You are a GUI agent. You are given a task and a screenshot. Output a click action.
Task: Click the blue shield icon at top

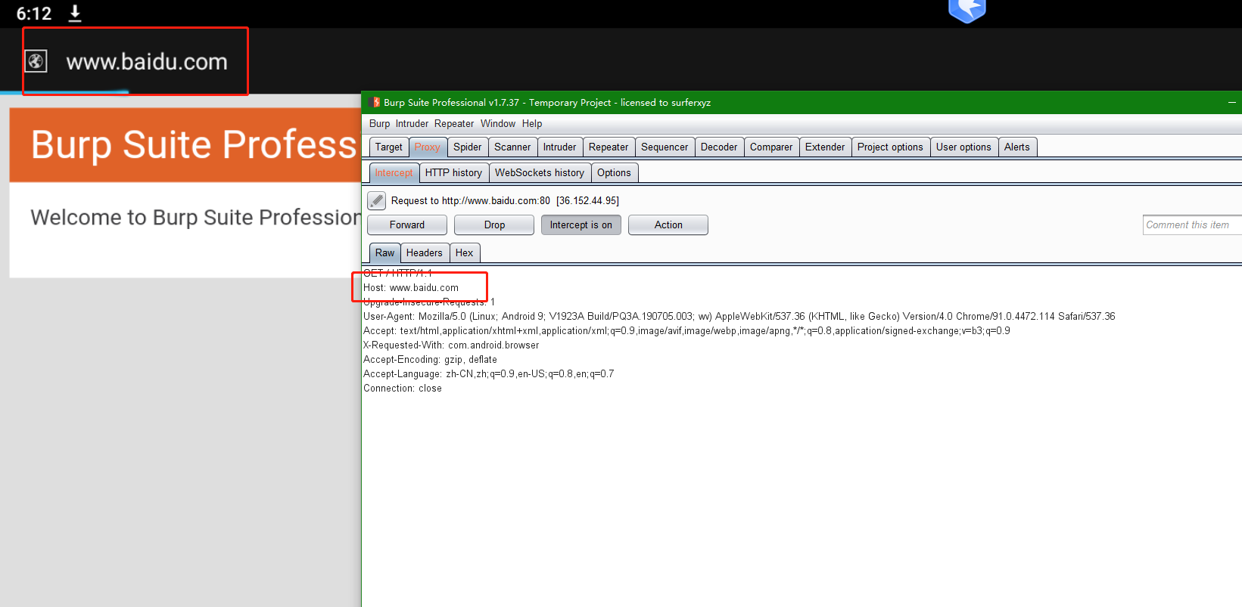point(967,11)
